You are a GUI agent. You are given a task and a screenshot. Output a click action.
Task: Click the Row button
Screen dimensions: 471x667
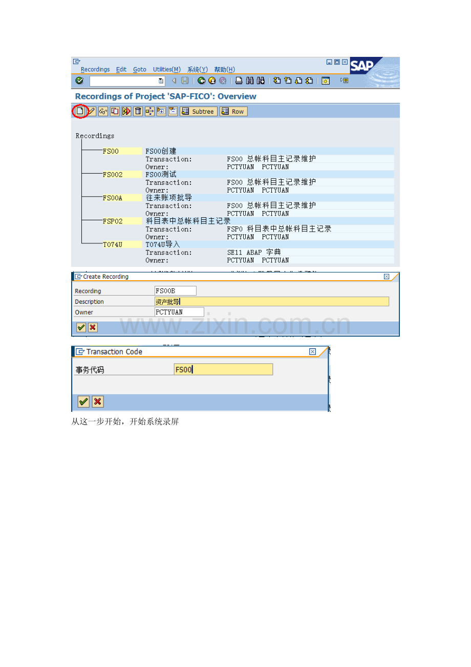(233, 111)
